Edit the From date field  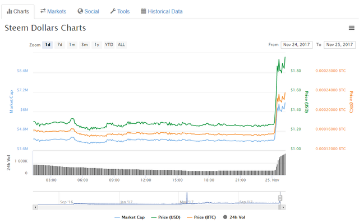pyautogui.click(x=297, y=45)
